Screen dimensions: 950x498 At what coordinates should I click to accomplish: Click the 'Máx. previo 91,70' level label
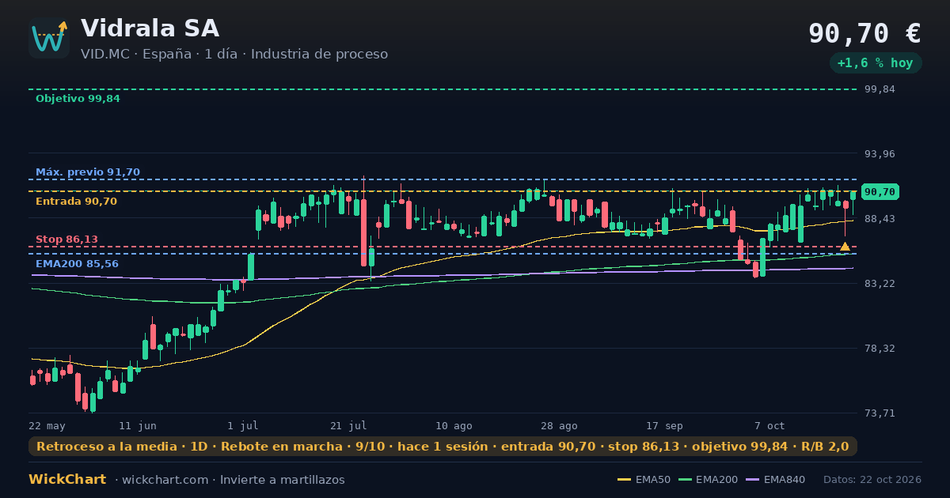tap(88, 172)
